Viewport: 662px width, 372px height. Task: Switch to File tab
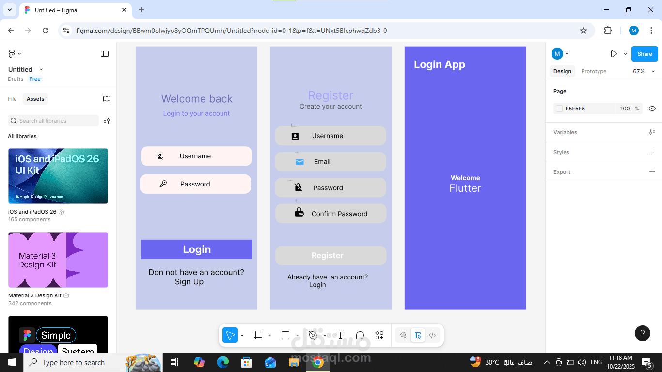pyautogui.click(x=12, y=99)
